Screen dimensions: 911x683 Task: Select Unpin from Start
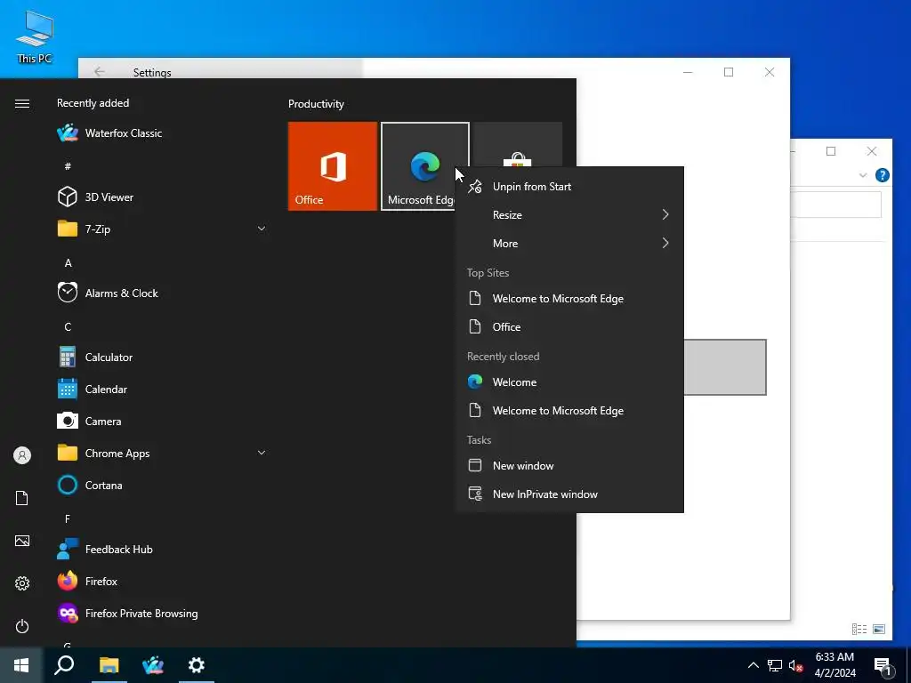coord(569,187)
